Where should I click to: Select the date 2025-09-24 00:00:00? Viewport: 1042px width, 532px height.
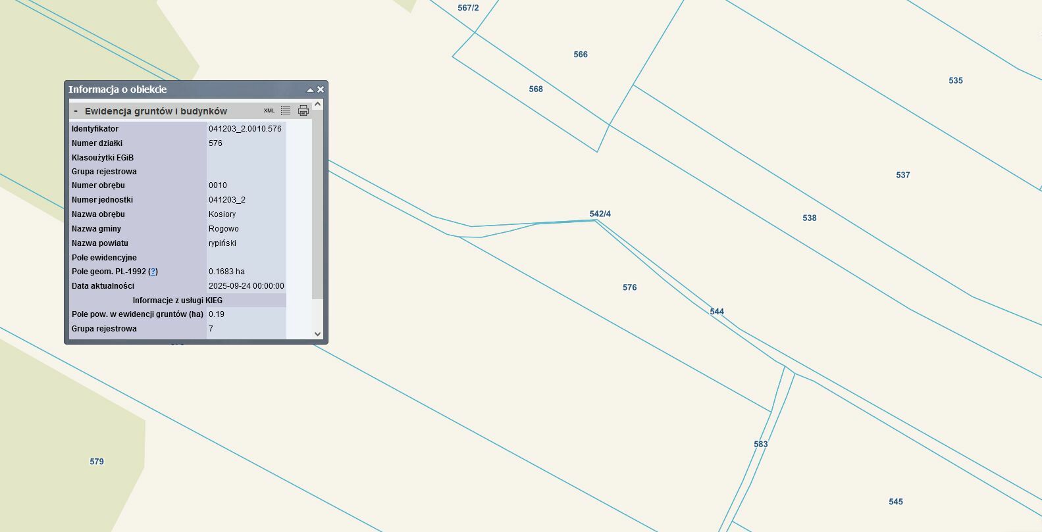246,286
